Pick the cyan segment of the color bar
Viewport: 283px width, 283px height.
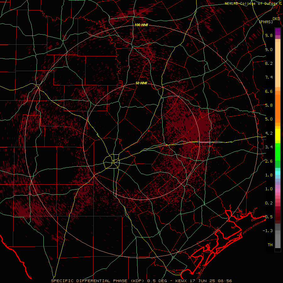pyautogui.click(x=278, y=173)
